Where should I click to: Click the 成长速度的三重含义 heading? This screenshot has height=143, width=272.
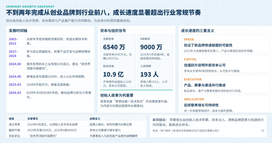click(x=198, y=31)
